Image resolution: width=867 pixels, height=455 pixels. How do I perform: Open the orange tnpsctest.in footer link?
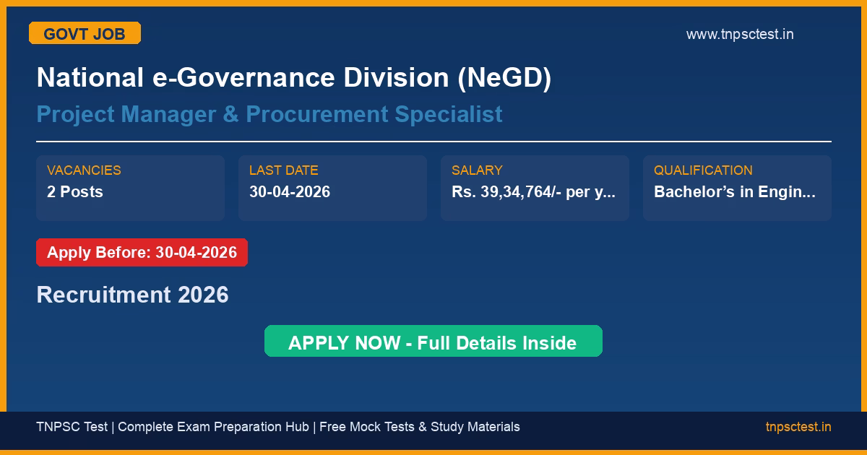click(x=798, y=427)
